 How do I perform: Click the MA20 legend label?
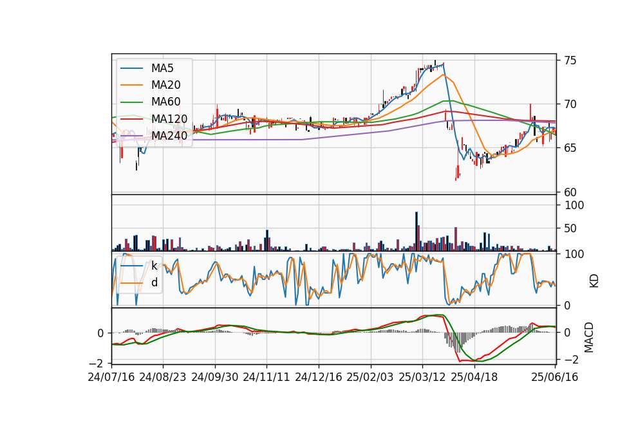165,85
